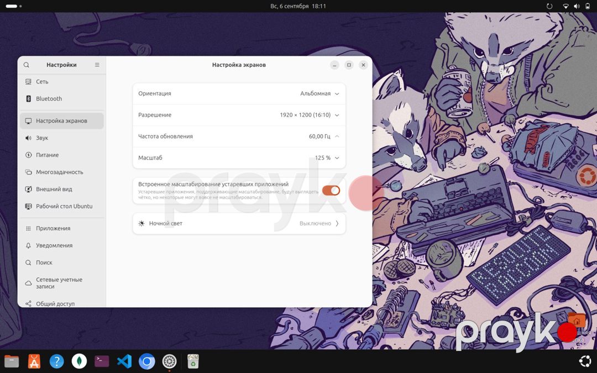Open the Settings hamburger menu
Screen dimensions: 597x373
click(x=97, y=65)
